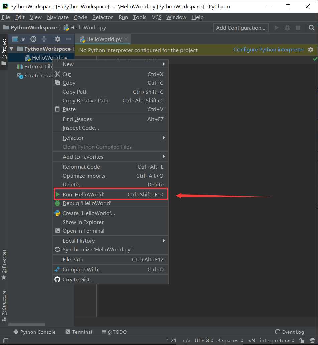Click the gear icon in the interpreter warning banner
The image size is (318, 345).
(311, 50)
